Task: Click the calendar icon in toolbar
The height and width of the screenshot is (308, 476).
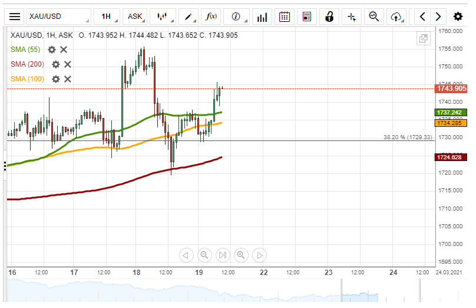Action: pyautogui.click(x=285, y=17)
